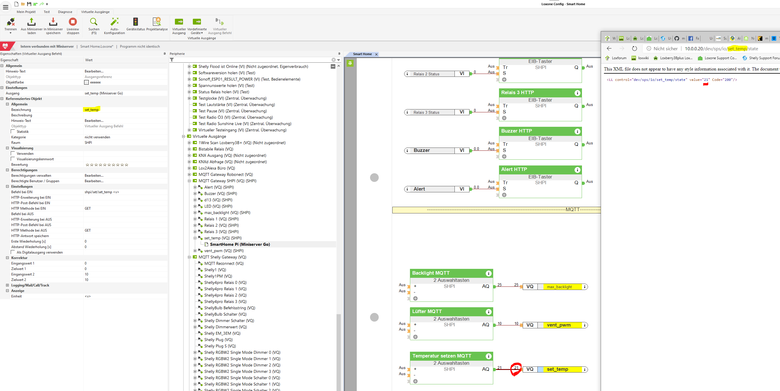Enable the Statistik checkbox
780x391 pixels.
[13, 132]
